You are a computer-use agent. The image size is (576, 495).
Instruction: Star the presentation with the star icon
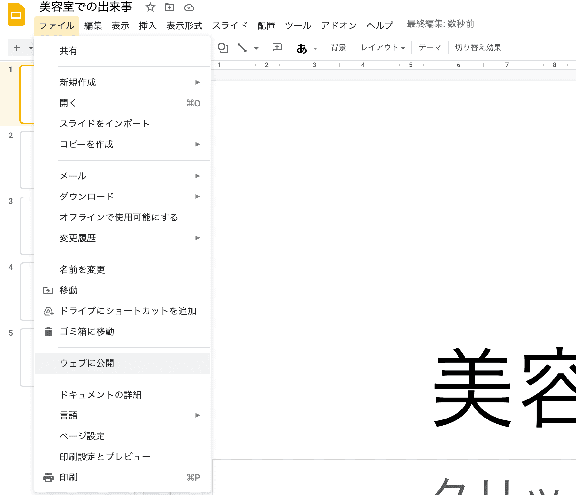(150, 7)
